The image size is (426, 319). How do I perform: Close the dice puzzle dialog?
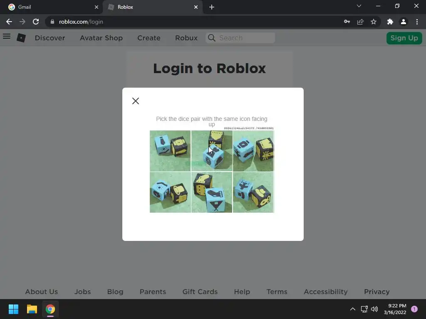[136, 101]
